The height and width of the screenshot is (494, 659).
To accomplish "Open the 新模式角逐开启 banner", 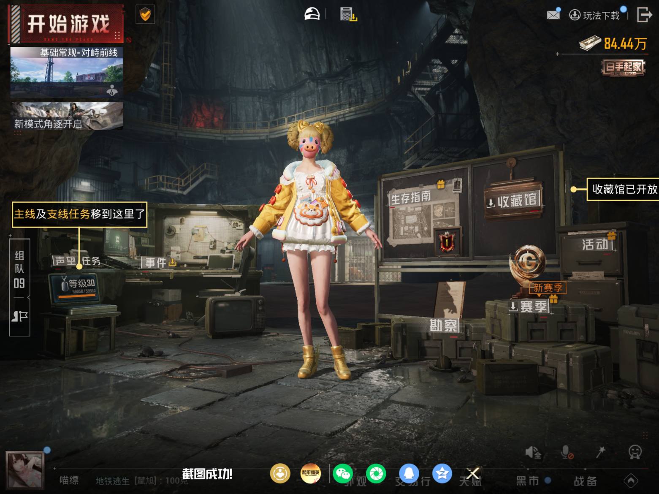I will point(67,116).
